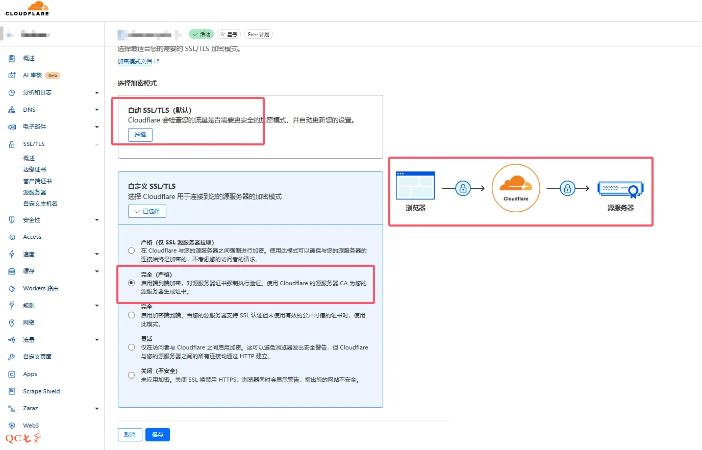Click the 电子邮件 envelope icon
The height and width of the screenshot is (450, 702).
(12, 127)
